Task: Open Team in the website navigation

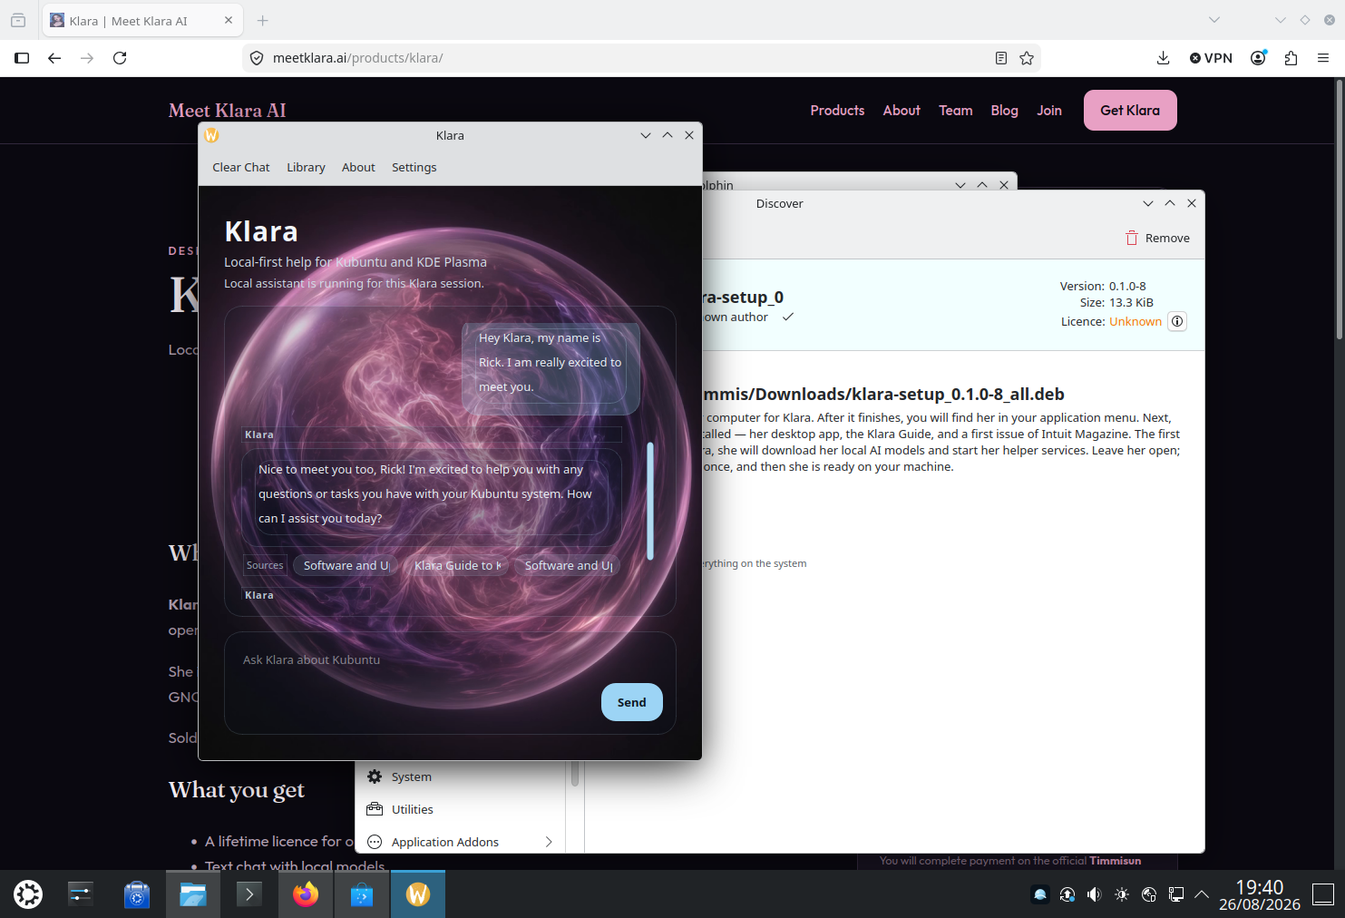Action: (x=956, y=111)
